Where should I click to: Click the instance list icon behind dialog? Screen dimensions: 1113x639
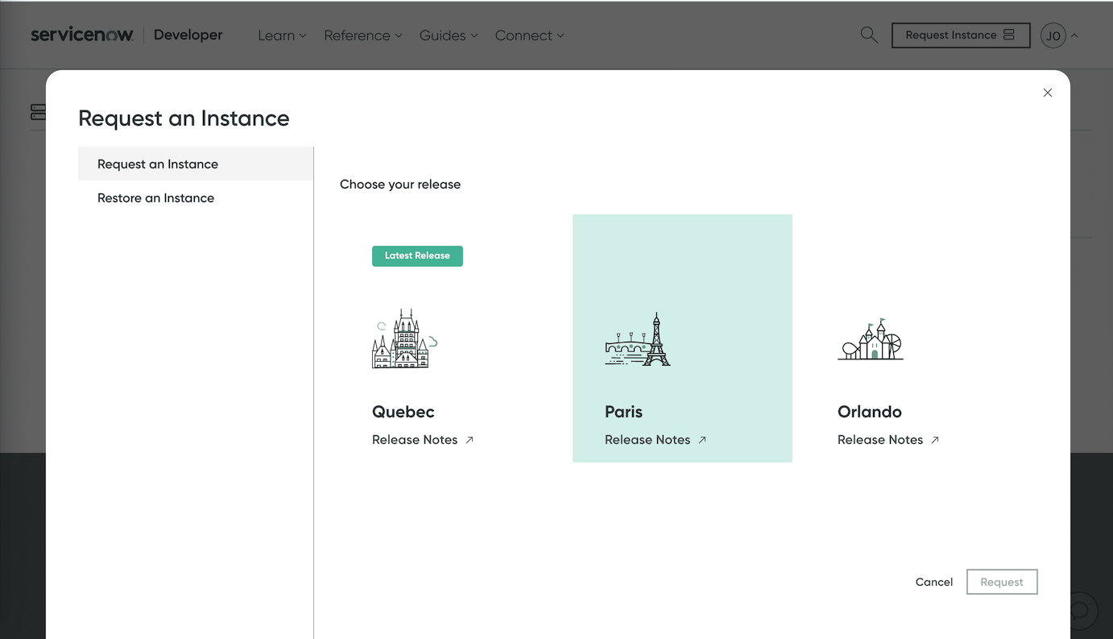click(x=38, y=112)
